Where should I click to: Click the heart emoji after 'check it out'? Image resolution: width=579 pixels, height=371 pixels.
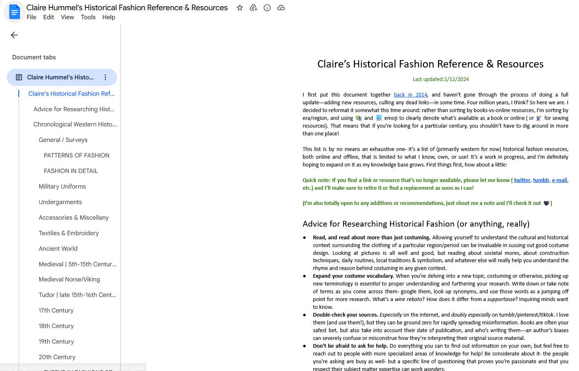click(546, 203)
